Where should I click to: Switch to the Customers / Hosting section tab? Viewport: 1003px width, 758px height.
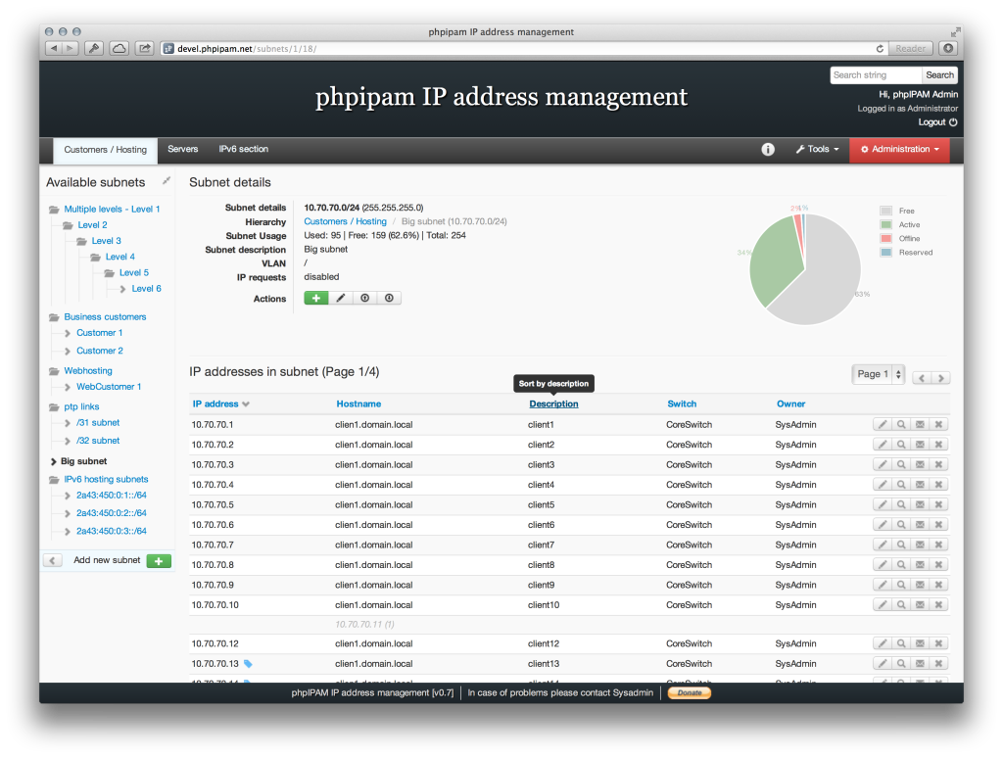point(106,150)
